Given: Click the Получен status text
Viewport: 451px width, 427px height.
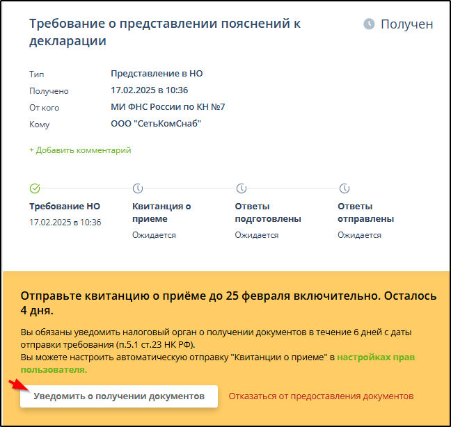Looking at the screenshot, I should pyautogui.click(x=406, y=24).
